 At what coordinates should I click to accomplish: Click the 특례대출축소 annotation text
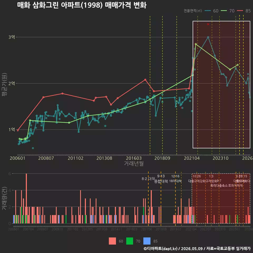219,186
